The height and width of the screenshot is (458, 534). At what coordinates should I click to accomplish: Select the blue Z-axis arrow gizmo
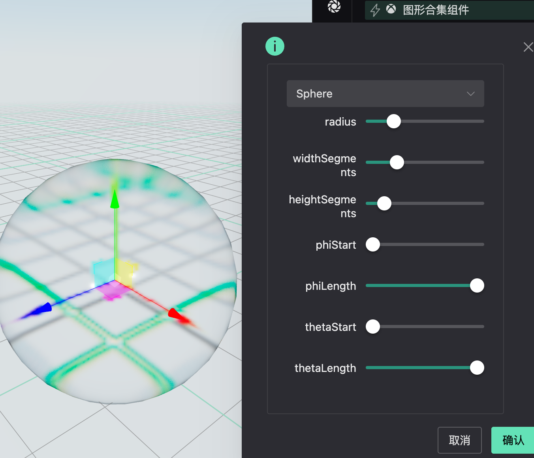point(43,308)
